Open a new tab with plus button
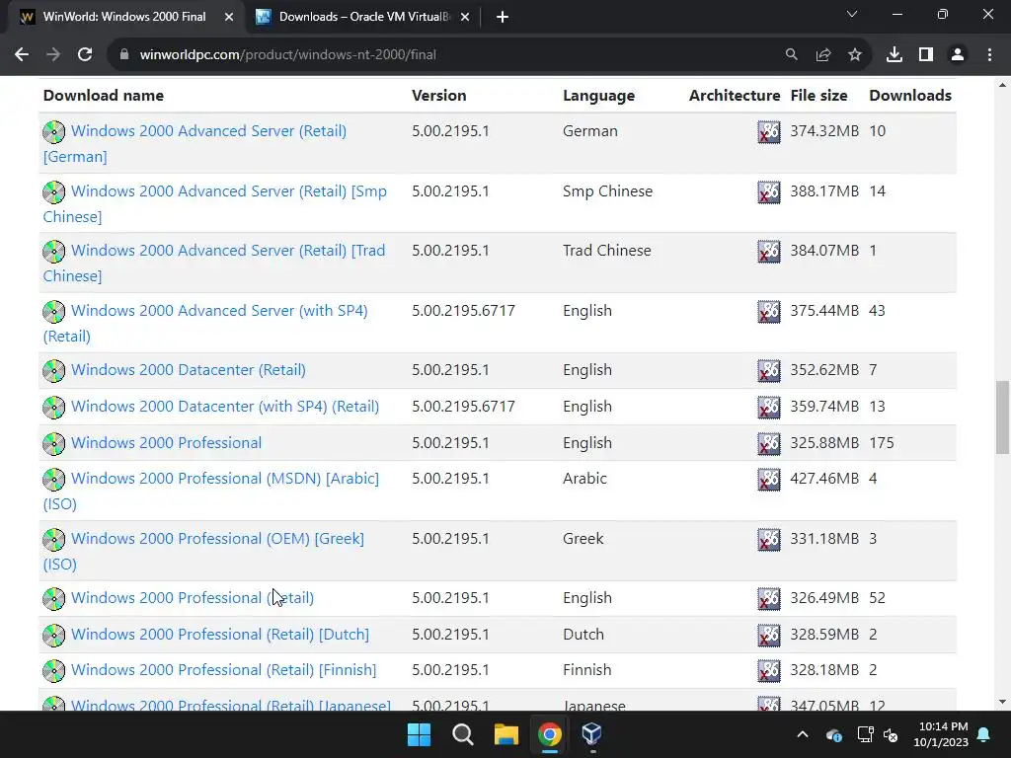This screenshot has height=758, width=1011. pos(503,17)
